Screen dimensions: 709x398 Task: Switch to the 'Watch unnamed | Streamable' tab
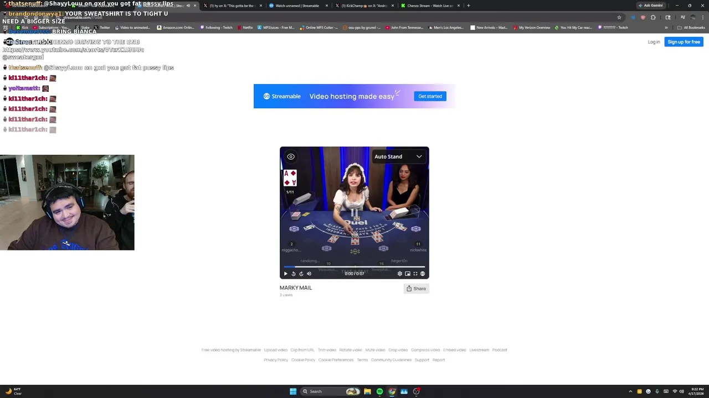point(298,6)
